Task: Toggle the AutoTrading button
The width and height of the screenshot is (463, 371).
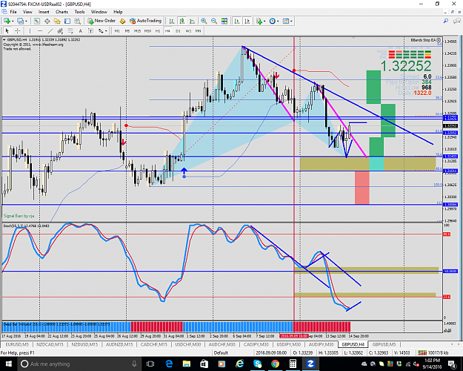Action: point(146,21)
